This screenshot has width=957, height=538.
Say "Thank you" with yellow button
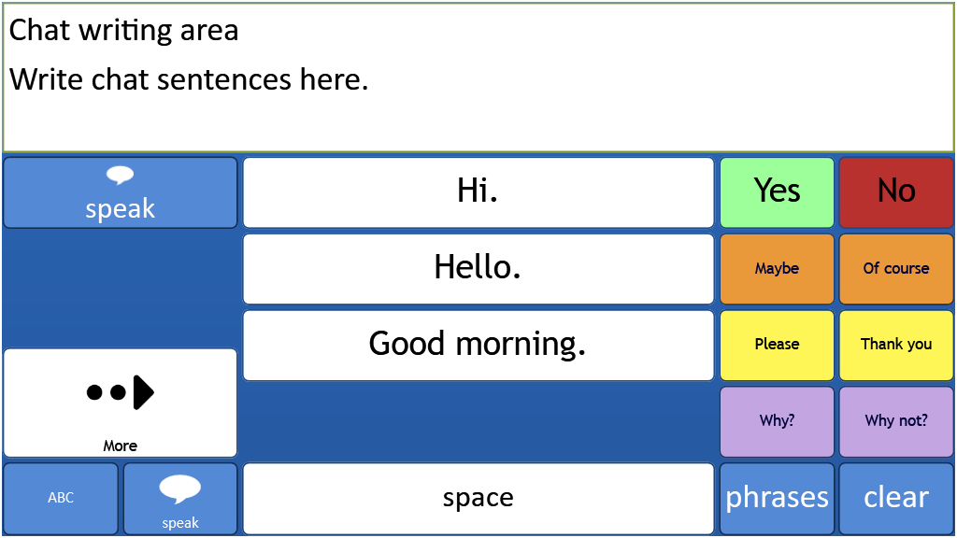(896, 346)
